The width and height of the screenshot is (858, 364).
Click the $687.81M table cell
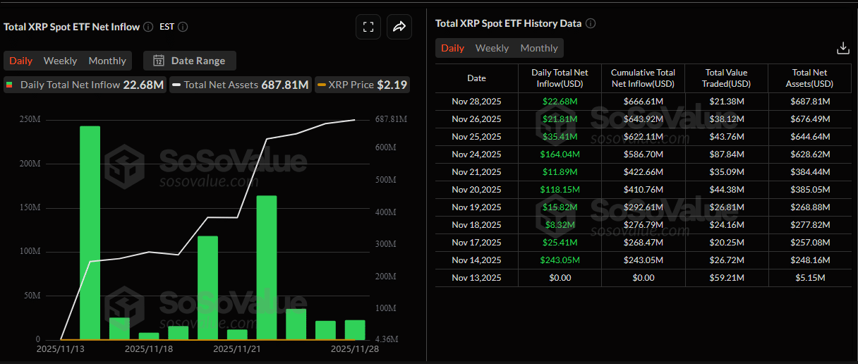coord(811,102)
